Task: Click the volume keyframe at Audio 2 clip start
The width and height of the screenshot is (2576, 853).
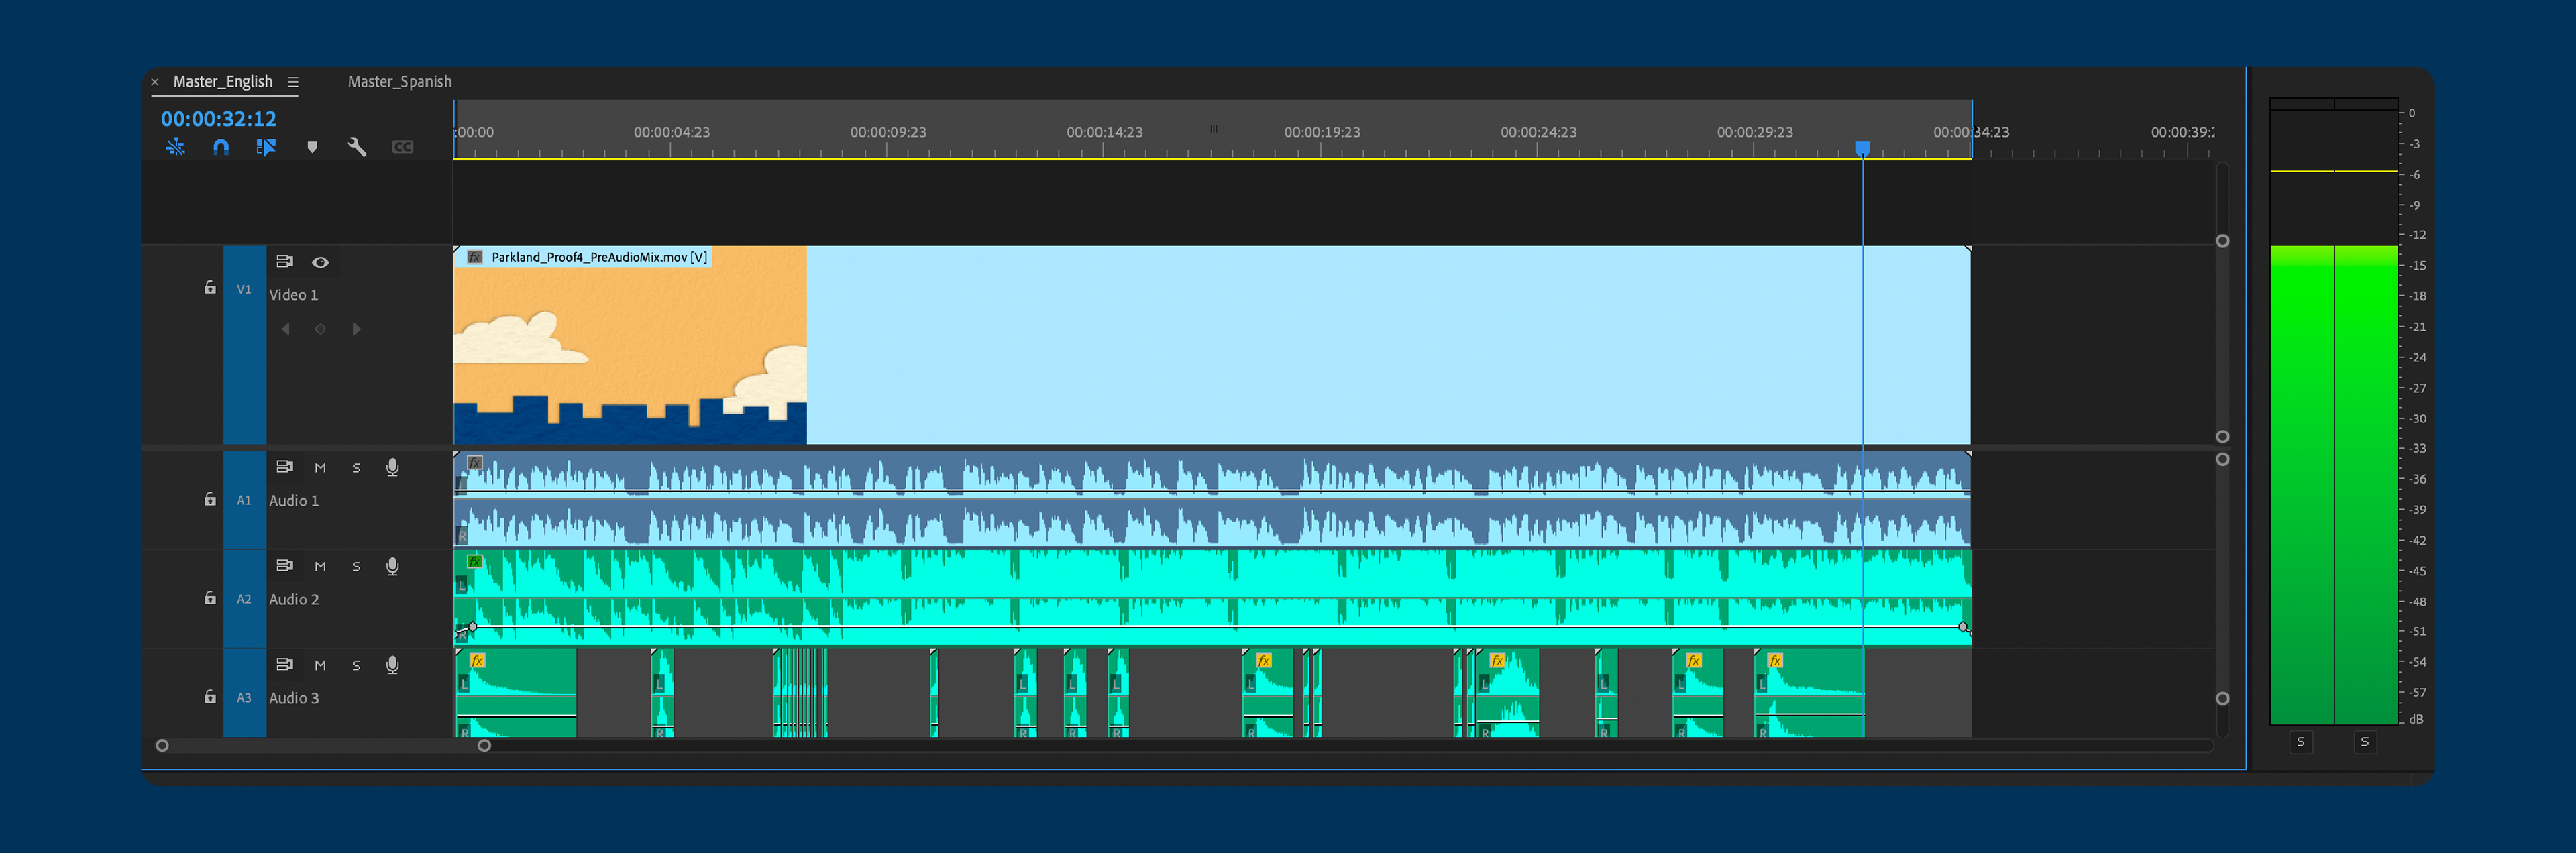Action: [x=472, y=627]
